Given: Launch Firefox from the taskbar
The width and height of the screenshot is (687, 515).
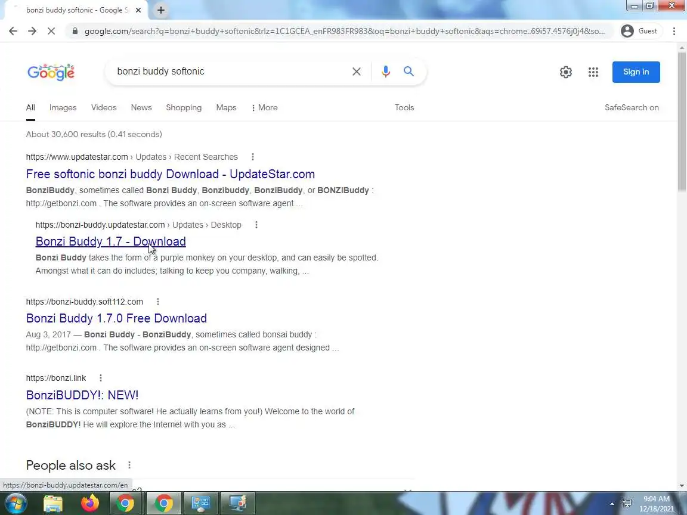Looking at the screenshot, I should point(89,504).
